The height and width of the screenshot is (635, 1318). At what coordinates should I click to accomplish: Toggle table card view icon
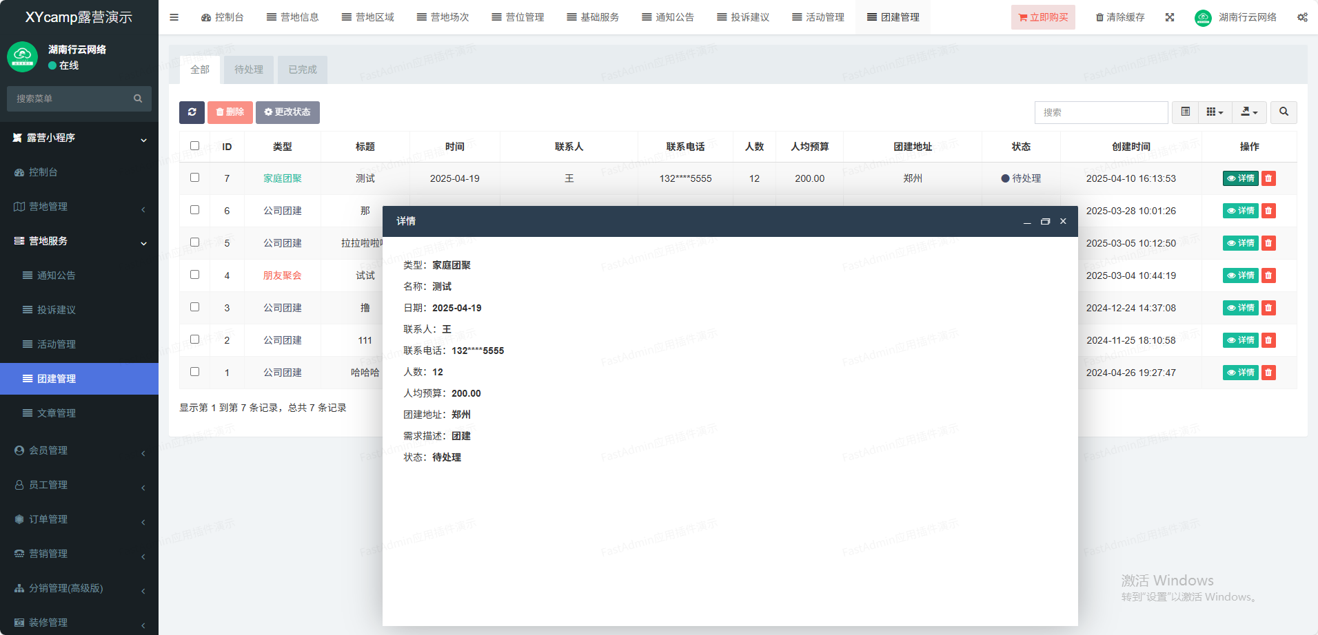click(1186, 112)
